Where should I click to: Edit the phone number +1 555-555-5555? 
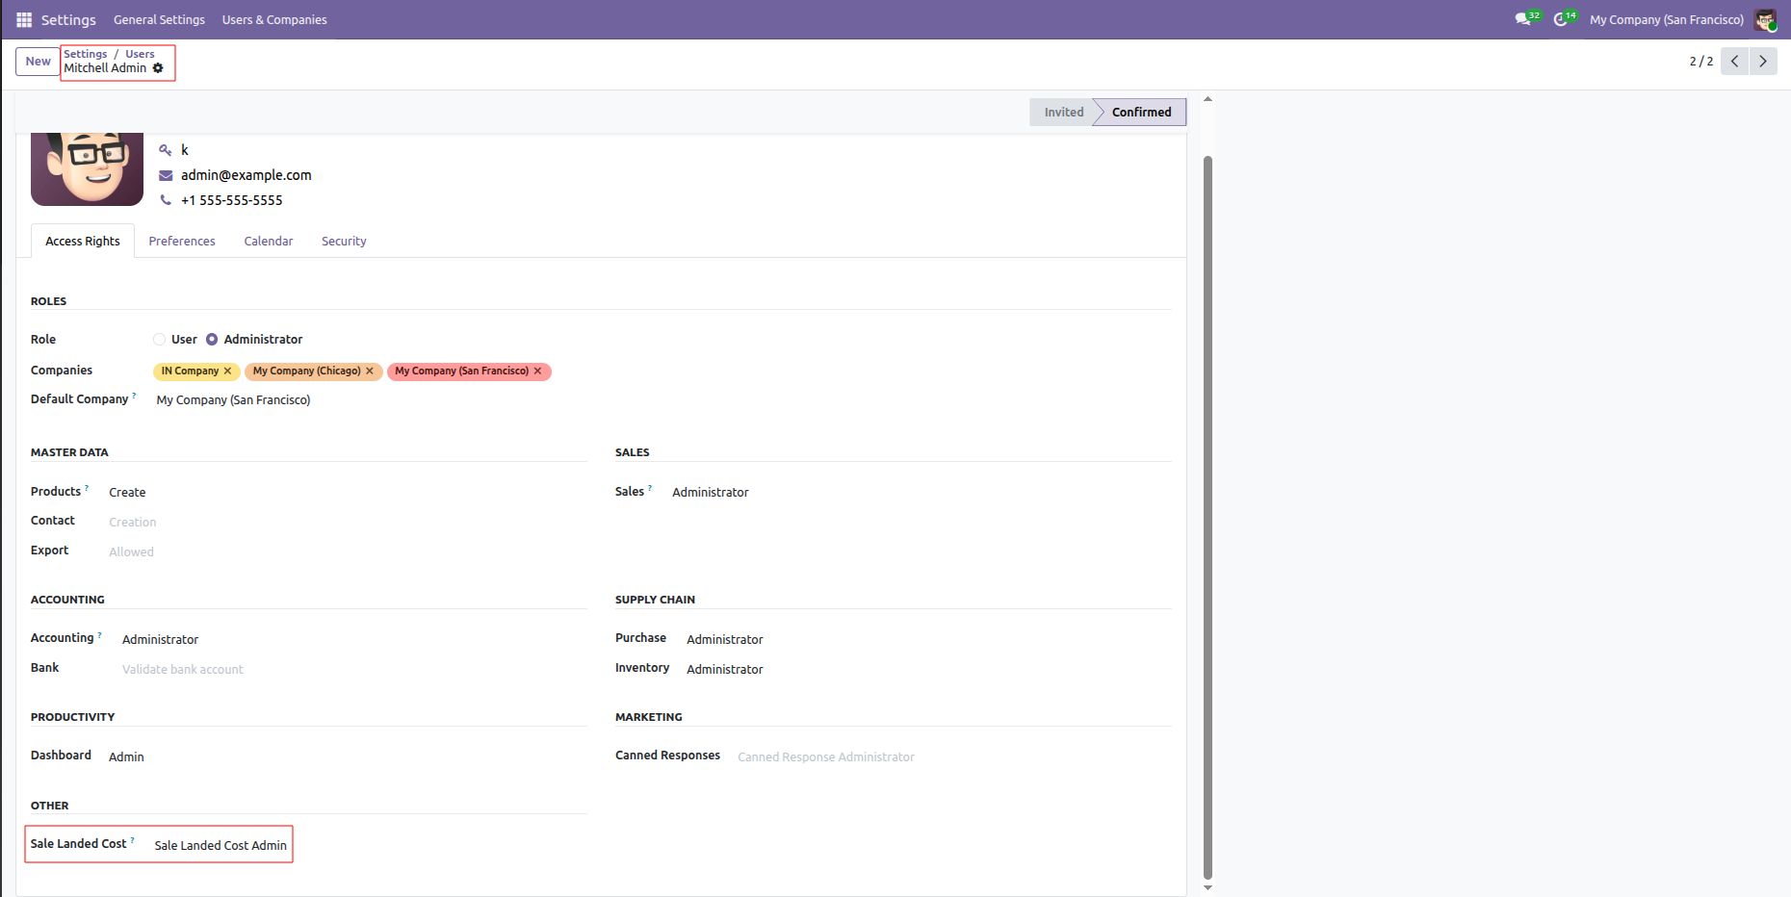(x=232, y=200)
